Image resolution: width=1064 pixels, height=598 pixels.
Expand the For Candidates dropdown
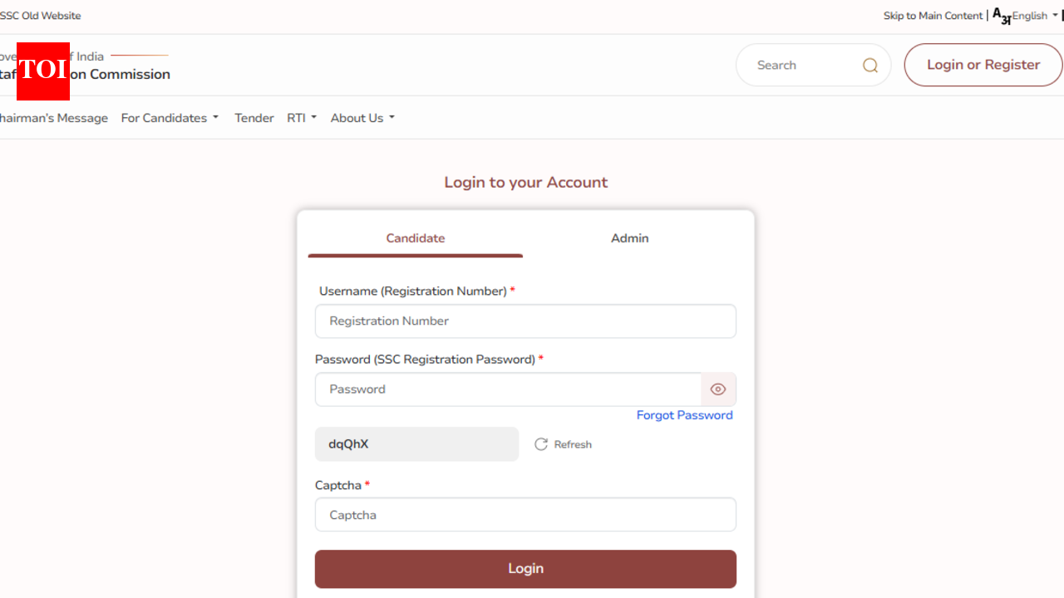[170, 118]
